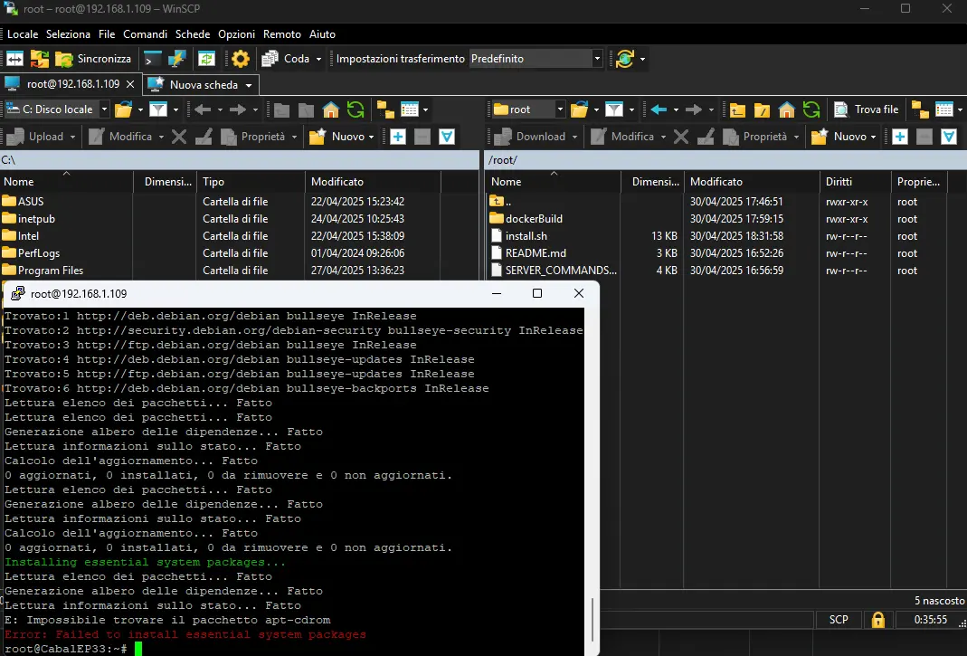Click the PuTTY terminal vertical scrollbar
The height and width of the screenshot is (656, 967).
(x=592, y=619)
